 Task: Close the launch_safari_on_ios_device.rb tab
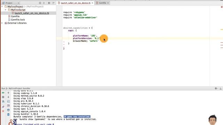coord(92,3)
